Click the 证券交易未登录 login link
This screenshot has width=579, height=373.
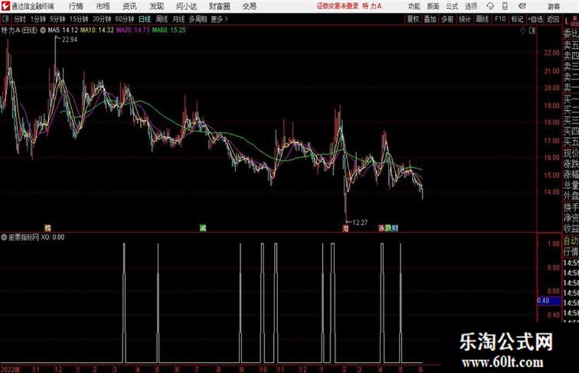pyautogui.click(x=338, y=6)
